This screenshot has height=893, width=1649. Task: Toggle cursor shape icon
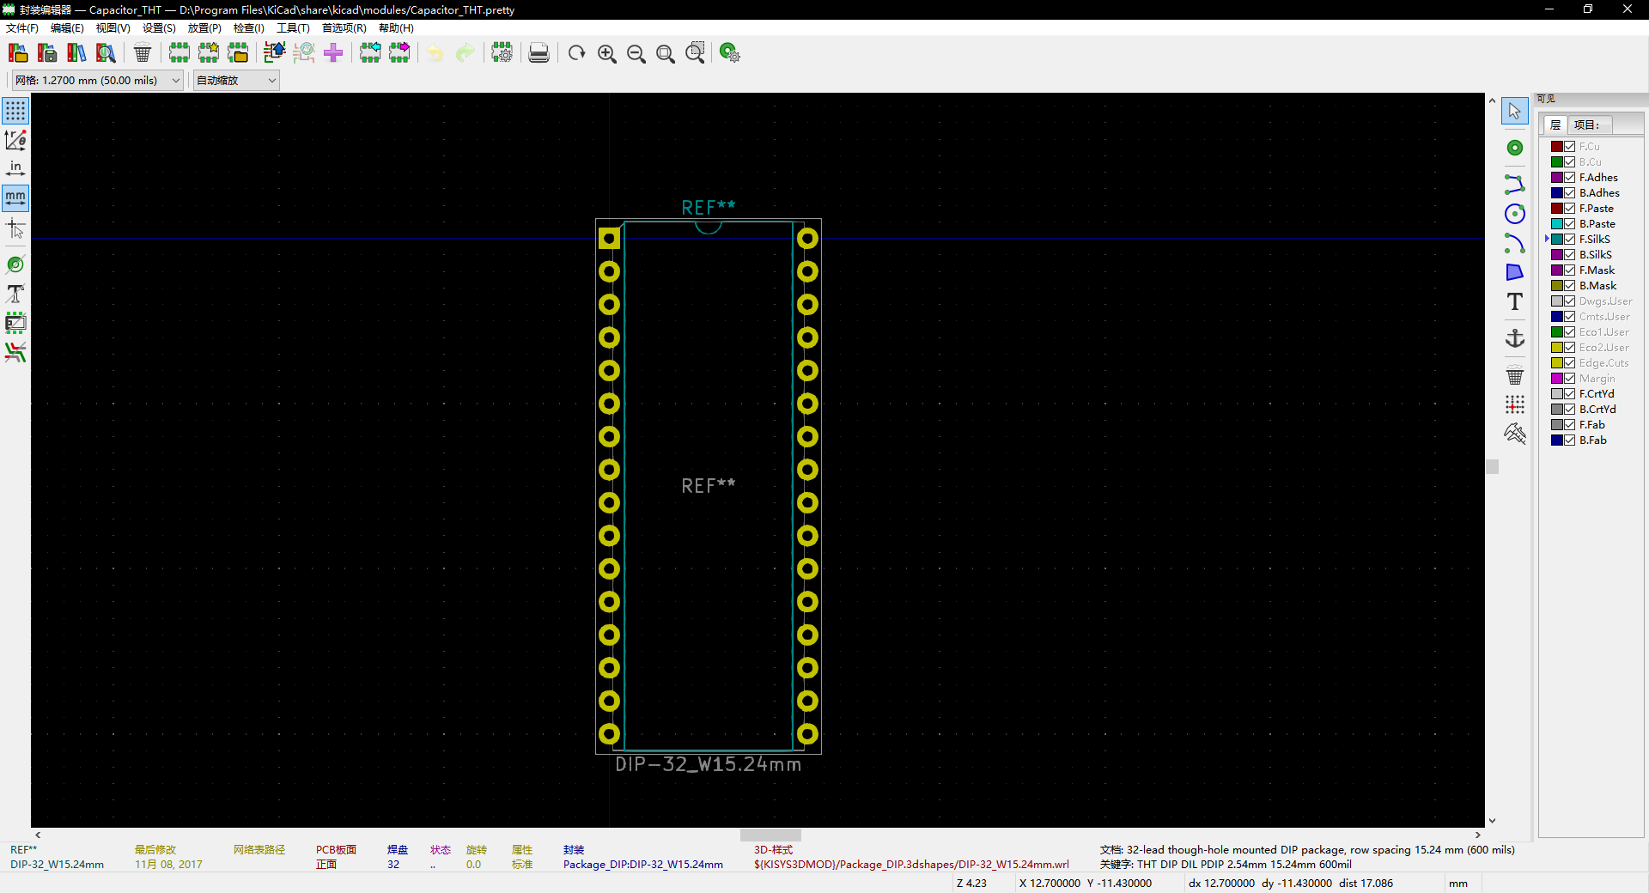(x=15, y=228)
